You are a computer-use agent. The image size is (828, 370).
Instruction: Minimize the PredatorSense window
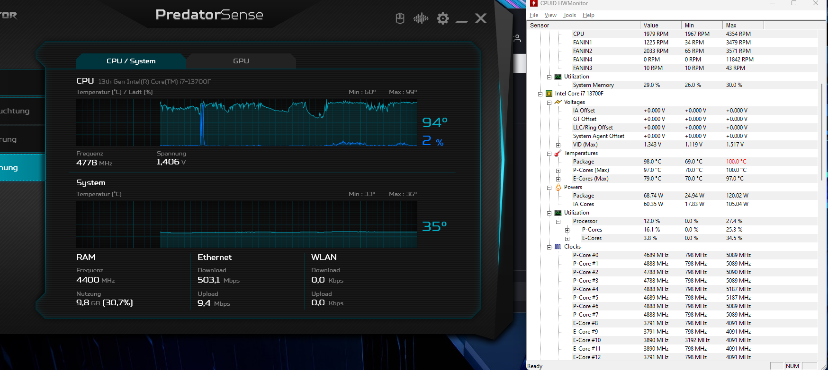462,20
